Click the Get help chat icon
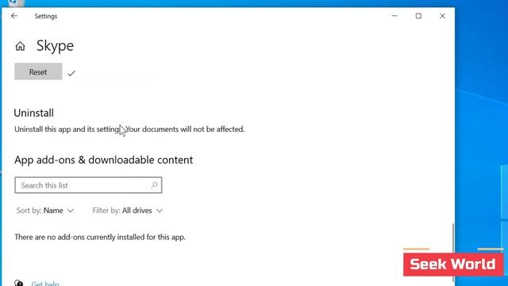 19,283
